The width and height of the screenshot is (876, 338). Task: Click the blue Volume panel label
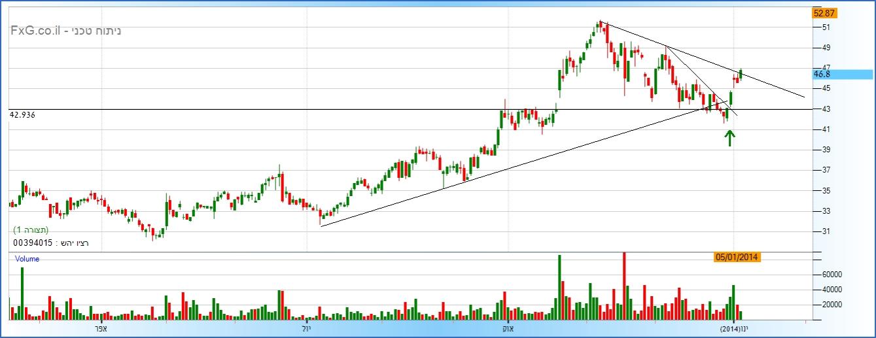coord(27,259)
